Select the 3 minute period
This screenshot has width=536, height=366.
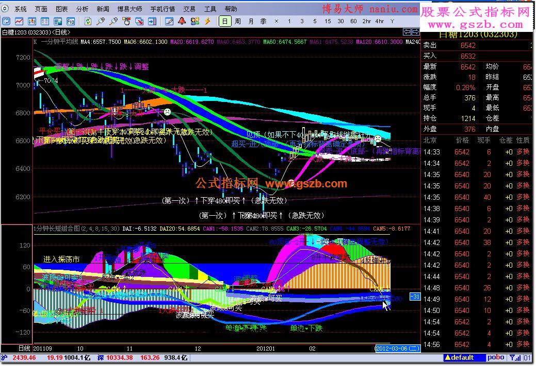(x=302, y=22)
